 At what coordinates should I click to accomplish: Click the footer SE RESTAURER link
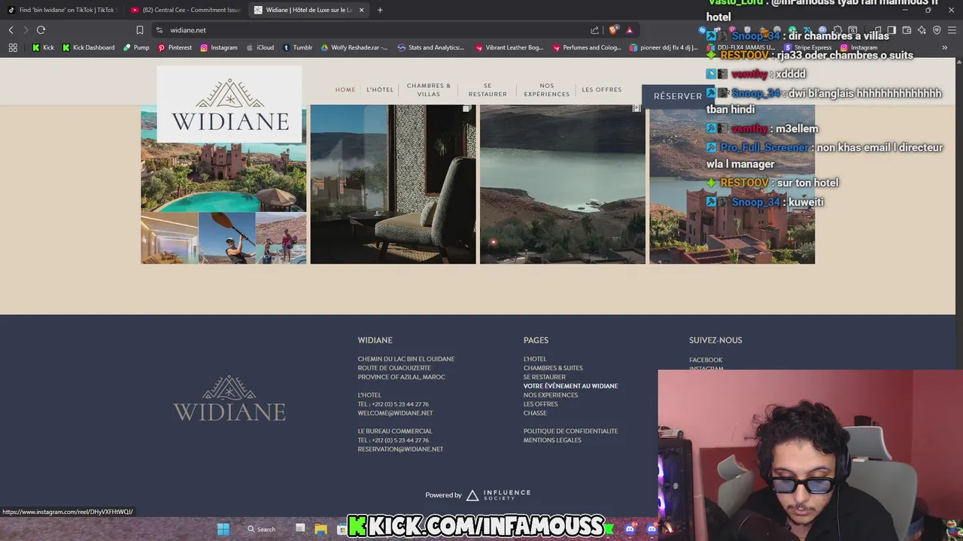pos(545,377)
